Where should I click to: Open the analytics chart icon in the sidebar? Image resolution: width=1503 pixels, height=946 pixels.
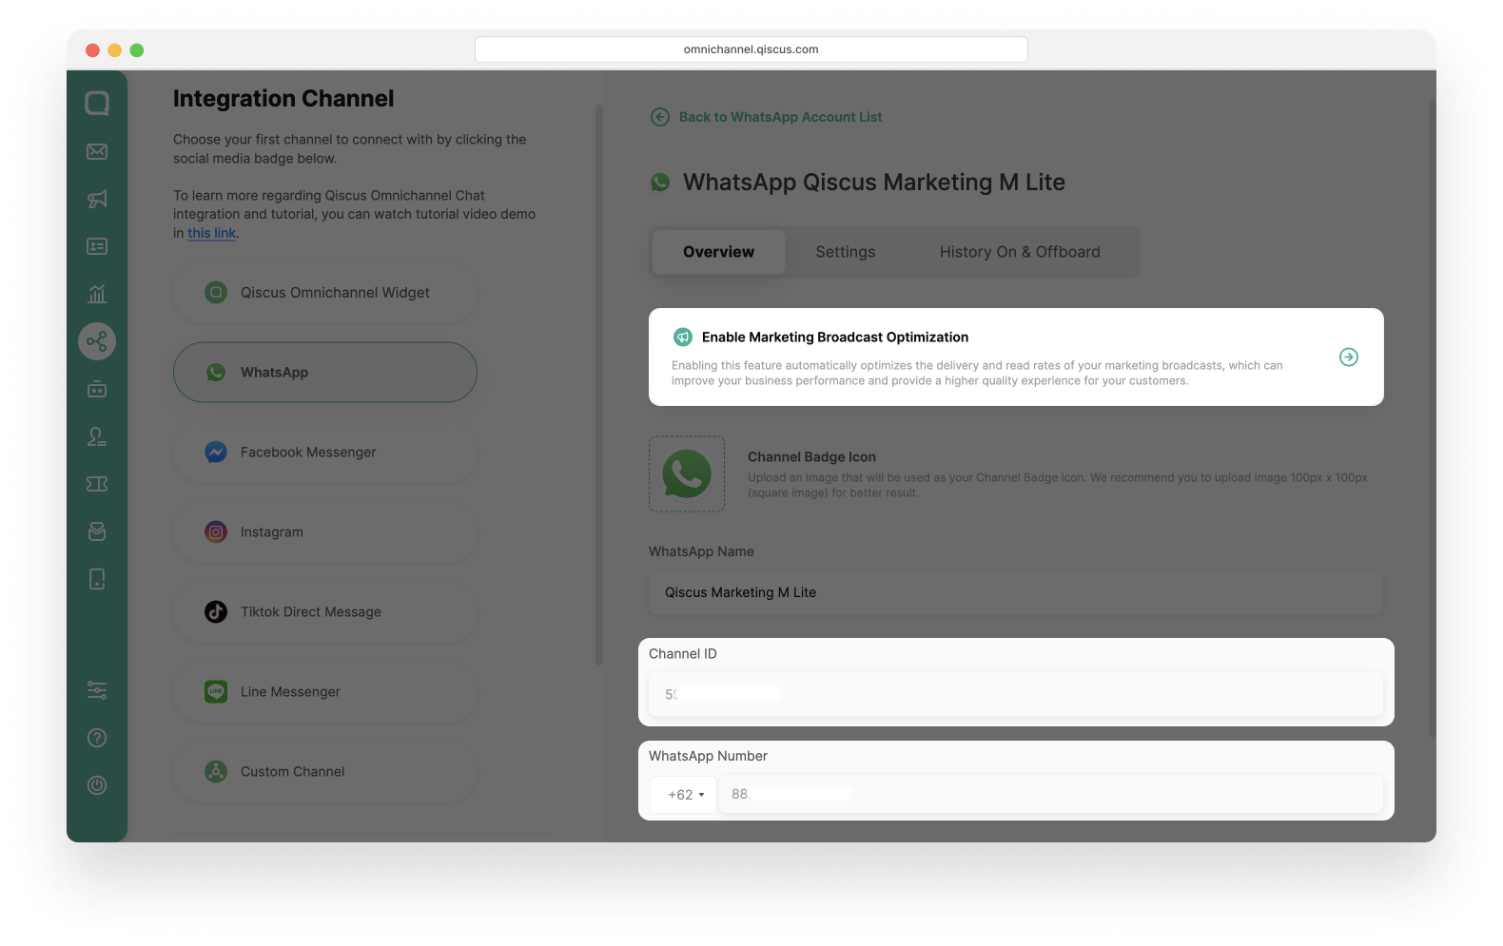[x=97, y=294]
